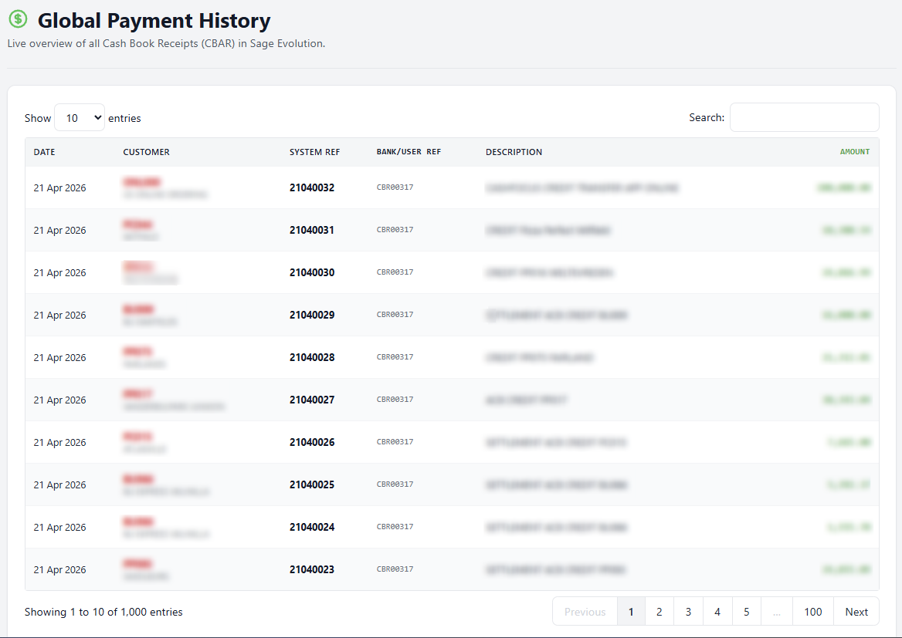Click the date in the row with 21040027
The width and height of the screenshot is (902, 638).
click(59, 400)
